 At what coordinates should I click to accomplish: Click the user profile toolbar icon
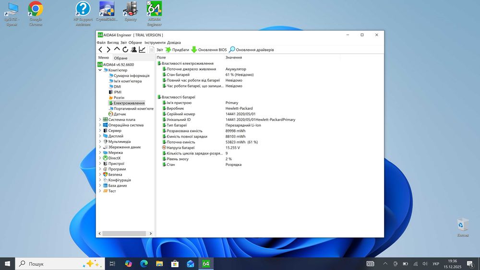tap(134, 49)
